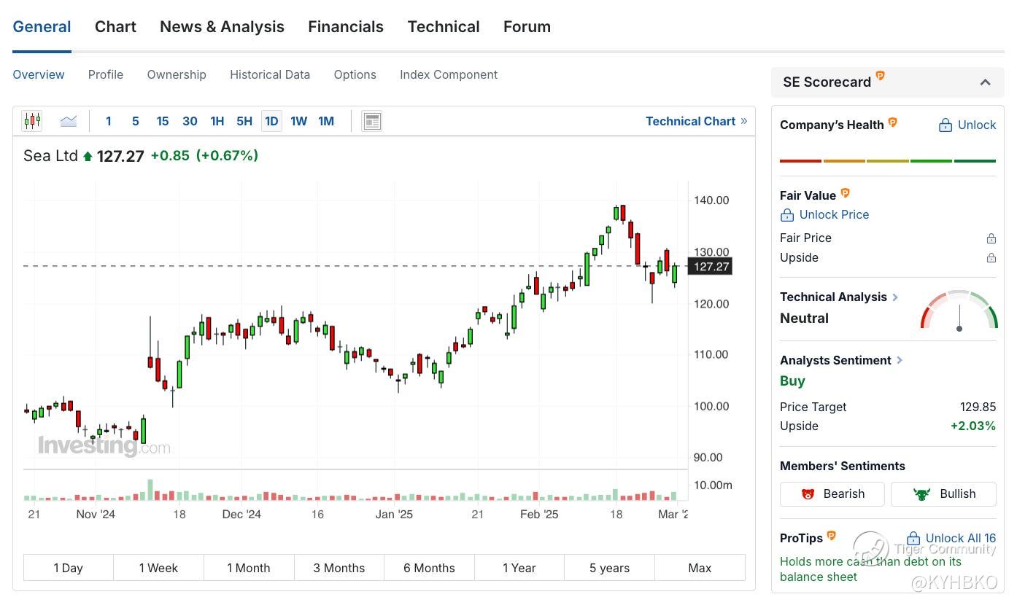Click Unlock All 16 ProTips

pos(960,538)
